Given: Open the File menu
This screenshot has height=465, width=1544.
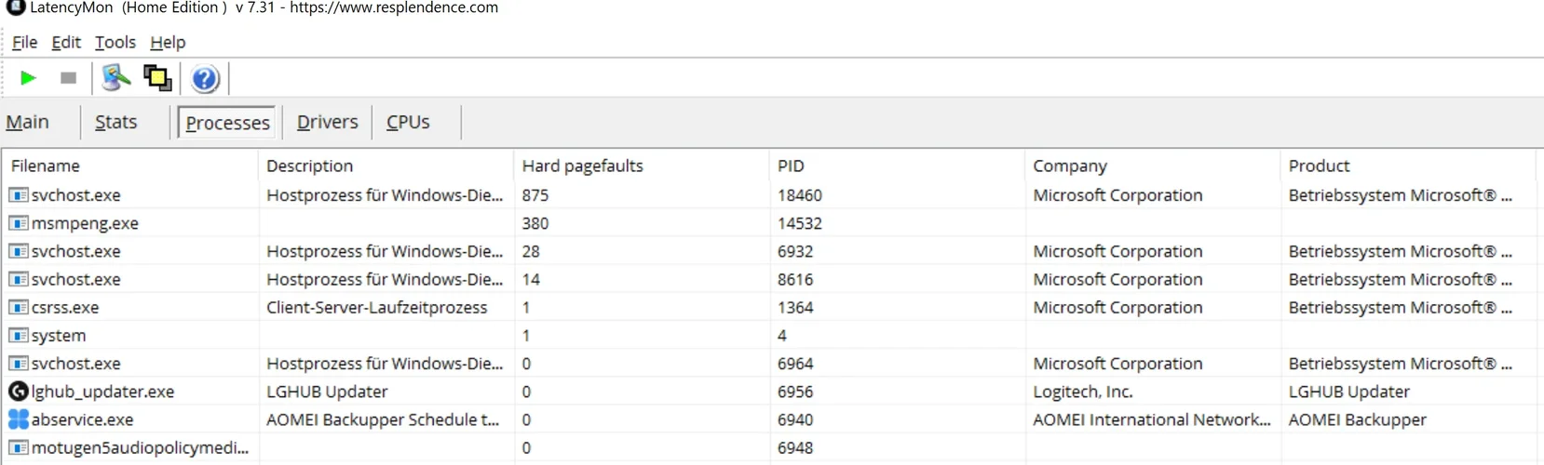Looking at the screenshot, I should click(x=24, y=42).
